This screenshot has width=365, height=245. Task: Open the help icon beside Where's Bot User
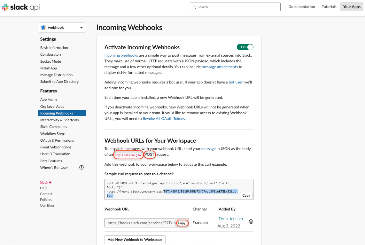tap(82, 168)
